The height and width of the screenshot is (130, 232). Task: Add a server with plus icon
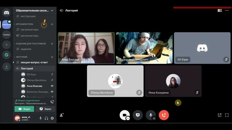click(x=7, y=45)
